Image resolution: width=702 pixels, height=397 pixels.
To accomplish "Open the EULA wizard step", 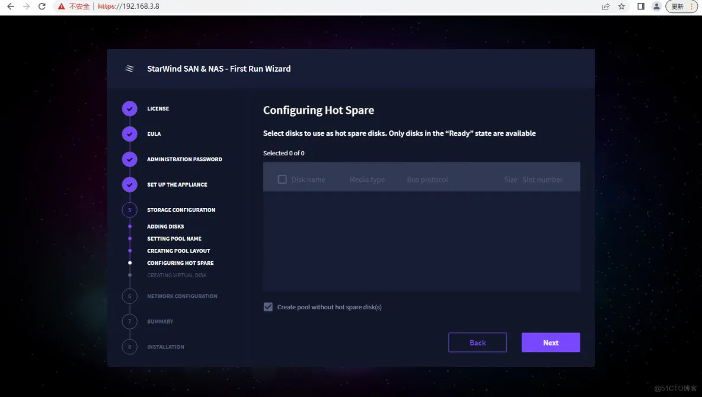I will (154, 134).
